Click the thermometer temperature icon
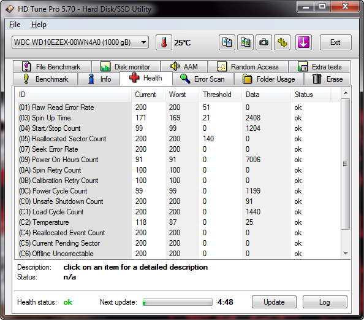This screenshot has width=364, height=320. tap(164, 42)
